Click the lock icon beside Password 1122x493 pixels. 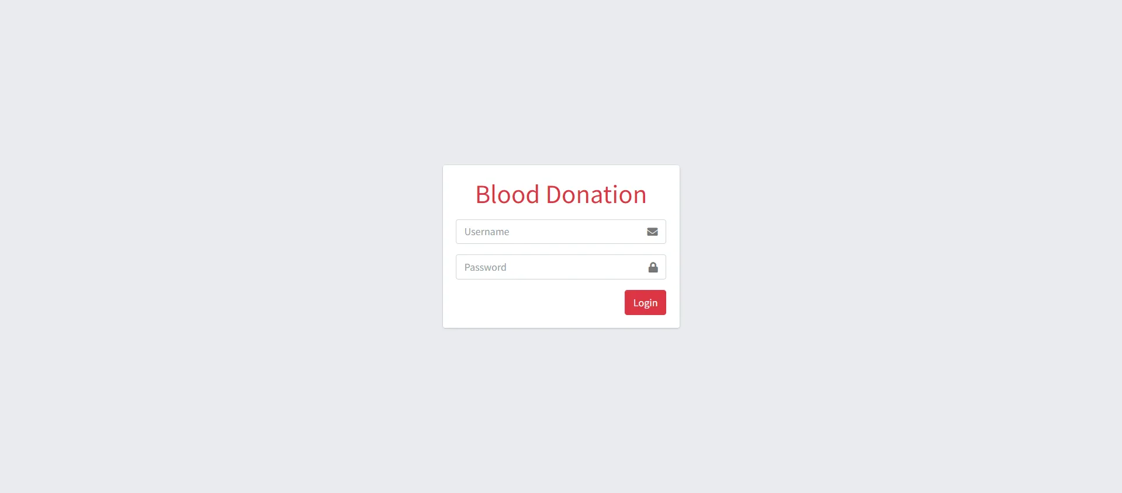[653, 267]
